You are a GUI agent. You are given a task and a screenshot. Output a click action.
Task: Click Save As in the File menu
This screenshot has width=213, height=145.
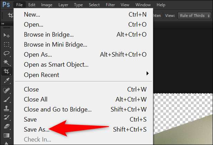pos(37,129)
